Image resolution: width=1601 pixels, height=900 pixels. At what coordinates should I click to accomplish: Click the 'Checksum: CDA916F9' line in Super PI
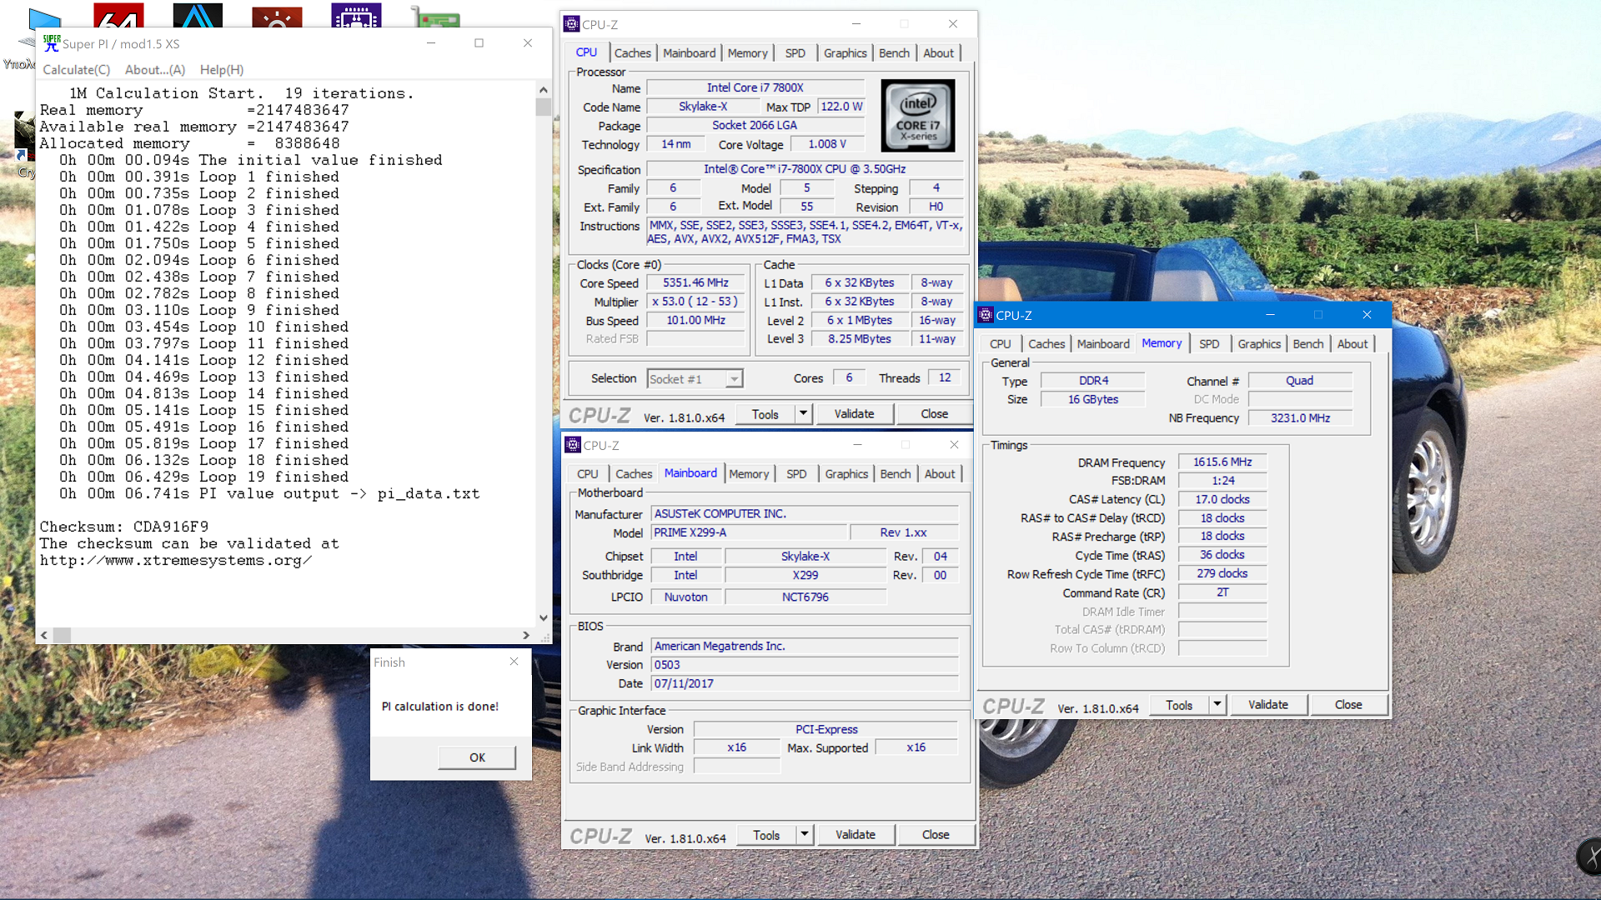pos(124,527)
